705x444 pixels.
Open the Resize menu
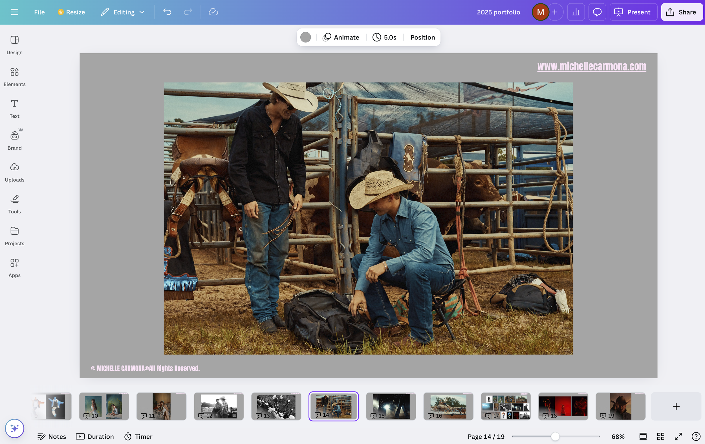[x=71, y=12]
